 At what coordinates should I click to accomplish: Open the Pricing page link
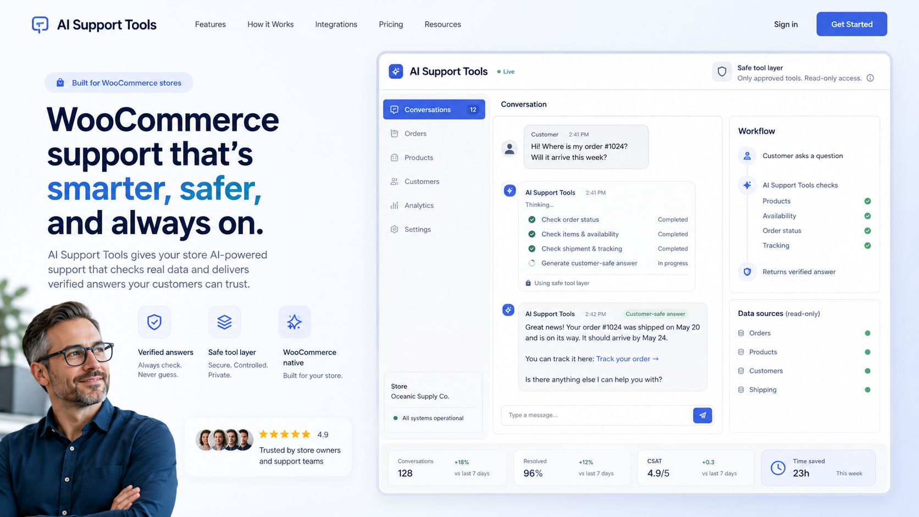click(x=391, y=24)
